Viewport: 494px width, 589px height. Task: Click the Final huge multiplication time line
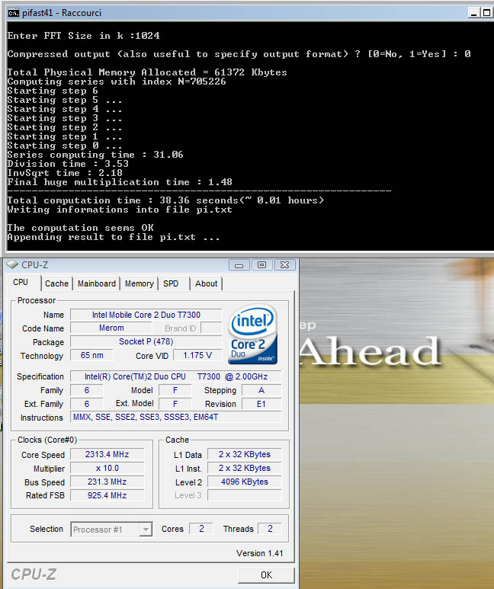pos(120,182)
